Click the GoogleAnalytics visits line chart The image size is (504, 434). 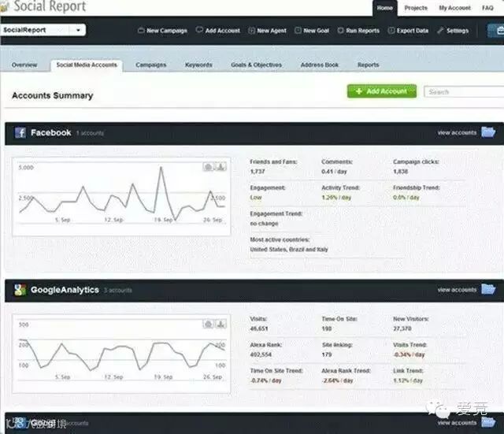[121, 354]
